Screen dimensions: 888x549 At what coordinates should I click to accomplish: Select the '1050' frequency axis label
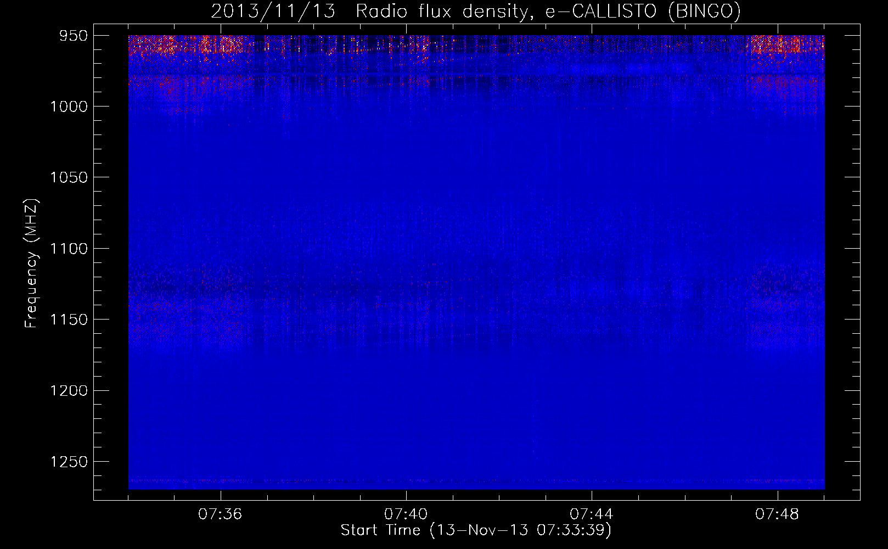point(69,177)
